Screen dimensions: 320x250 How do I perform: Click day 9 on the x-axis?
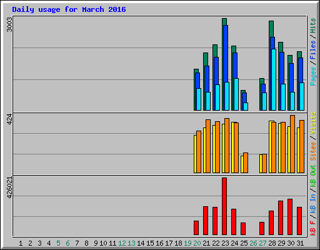coord(96,243)
